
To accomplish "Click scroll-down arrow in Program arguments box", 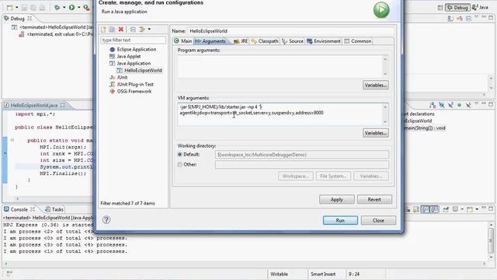I will click(x=385, y=74).
